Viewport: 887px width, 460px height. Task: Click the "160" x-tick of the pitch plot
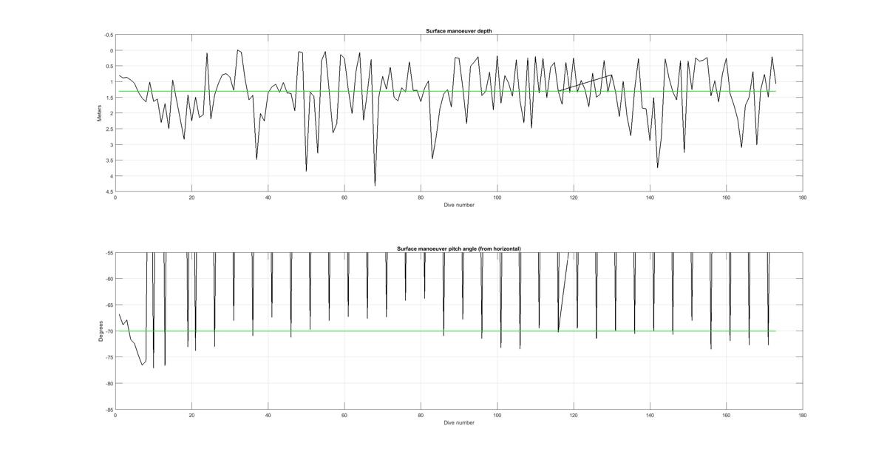727,415
